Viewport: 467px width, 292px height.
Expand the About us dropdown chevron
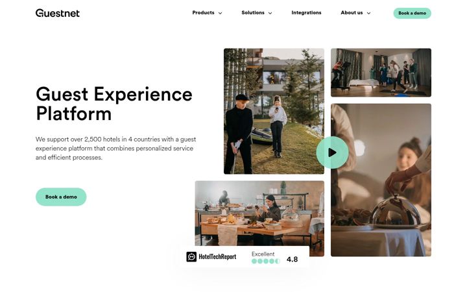coord(368,13)
